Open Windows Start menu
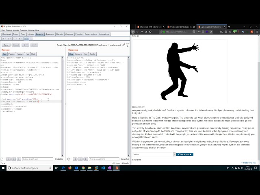The width and height of the screenshot is (260, 195). [x=3, y=168]
